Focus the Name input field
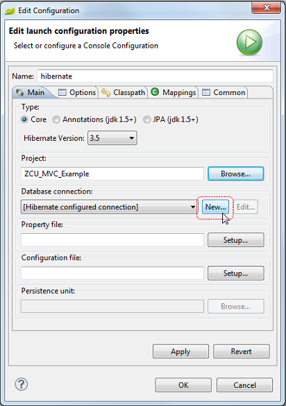This screenshot has height=406, width=286. (x=155, y=76)
